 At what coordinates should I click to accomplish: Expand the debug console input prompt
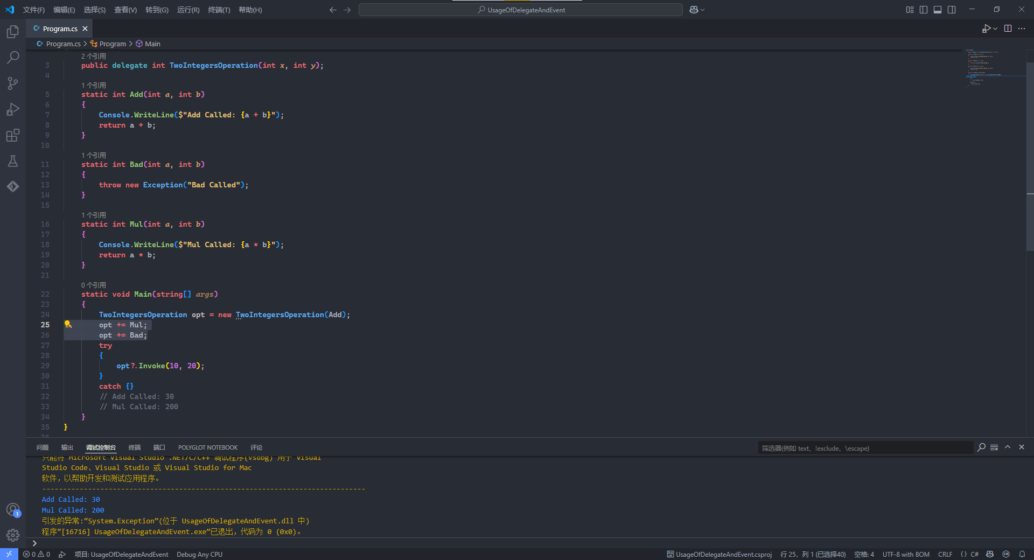pyautogui.click(x=34, y=543)
